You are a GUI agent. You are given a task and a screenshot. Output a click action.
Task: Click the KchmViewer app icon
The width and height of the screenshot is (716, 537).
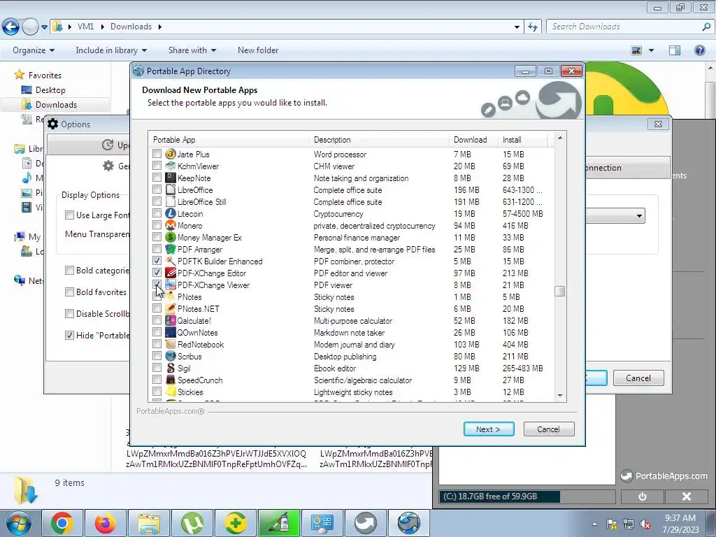point(171,166)
